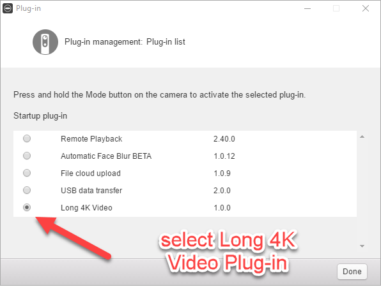This screenshot has height=287, width=381.
Task: Click the disabled maximize window button
Action: tap(336, 8)
